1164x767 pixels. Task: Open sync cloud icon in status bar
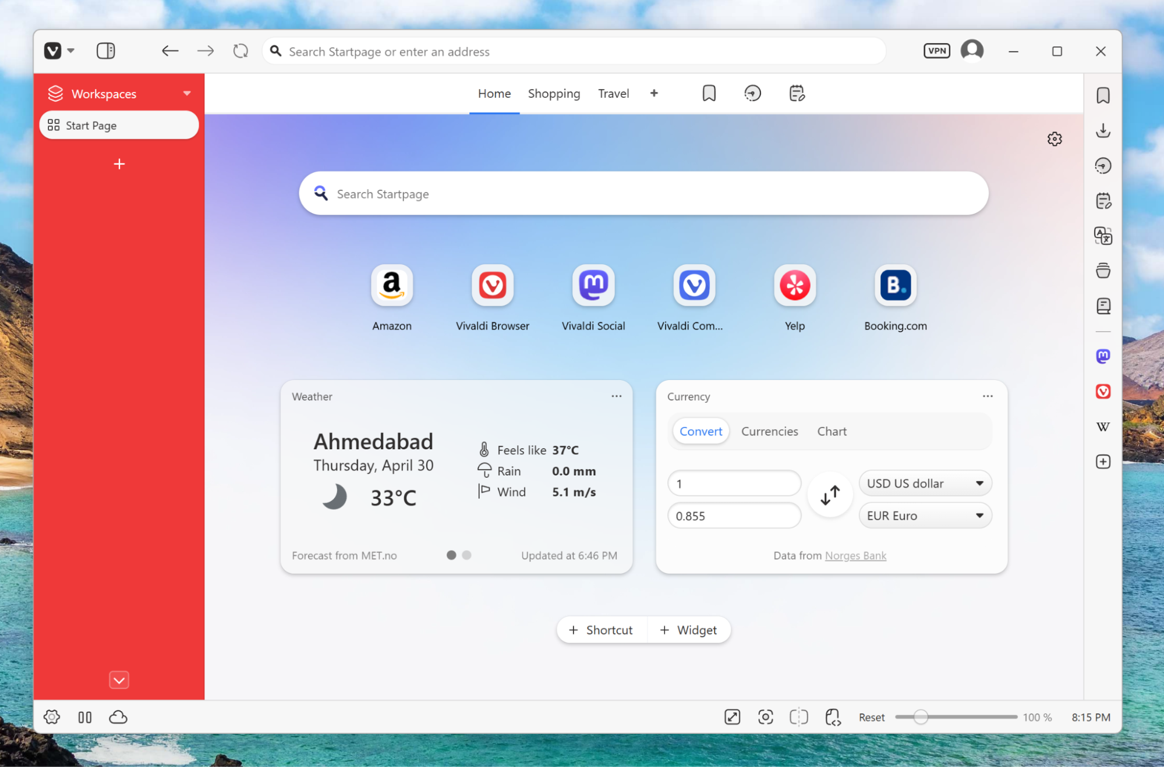pos(118,717)
